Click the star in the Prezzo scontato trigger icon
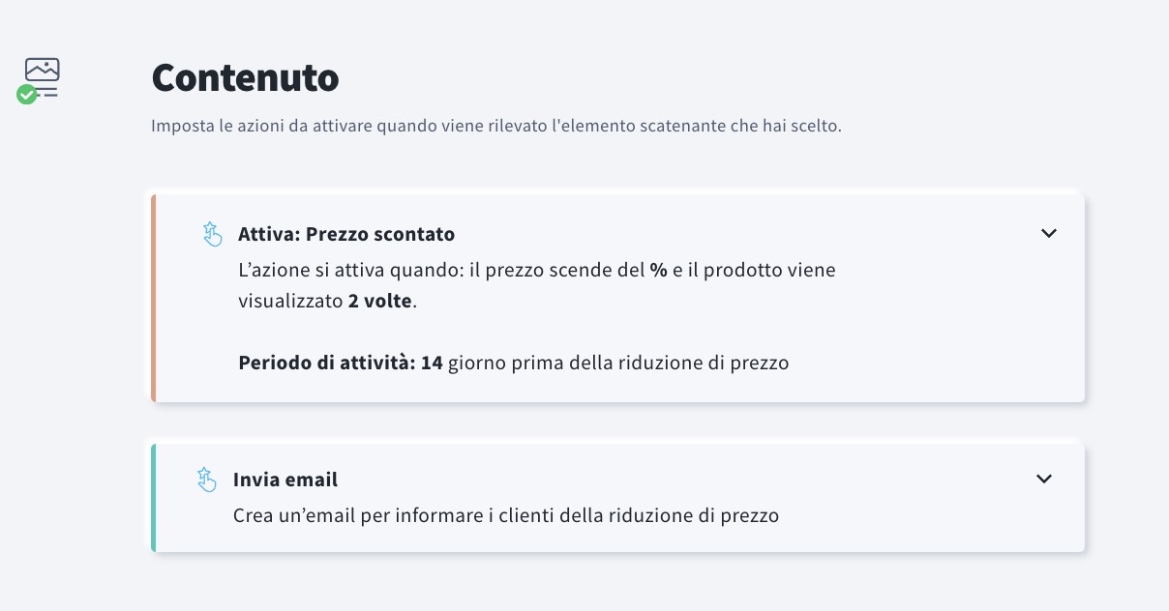Viewport: 1169px width, 611px height. (209, 229)
